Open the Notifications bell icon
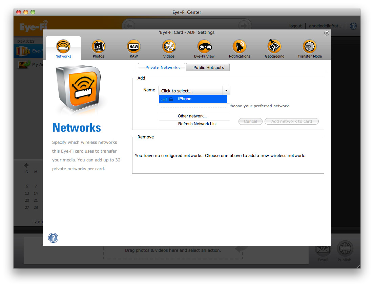The height and width of the screenshot is (287, 374). [240, 46]
